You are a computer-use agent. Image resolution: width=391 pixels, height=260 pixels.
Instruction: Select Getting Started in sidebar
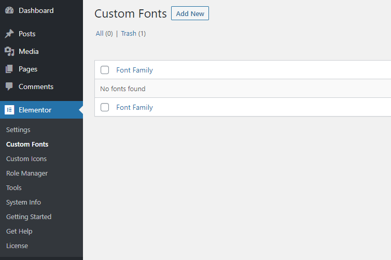[29, 216]
